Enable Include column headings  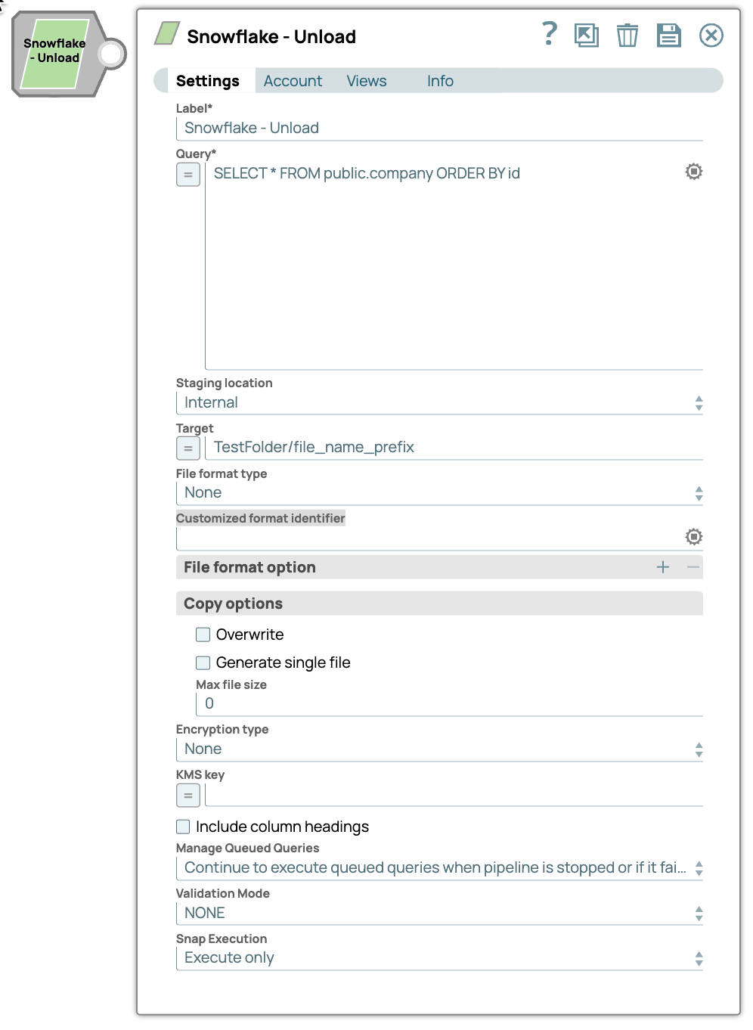coord(183,827)
